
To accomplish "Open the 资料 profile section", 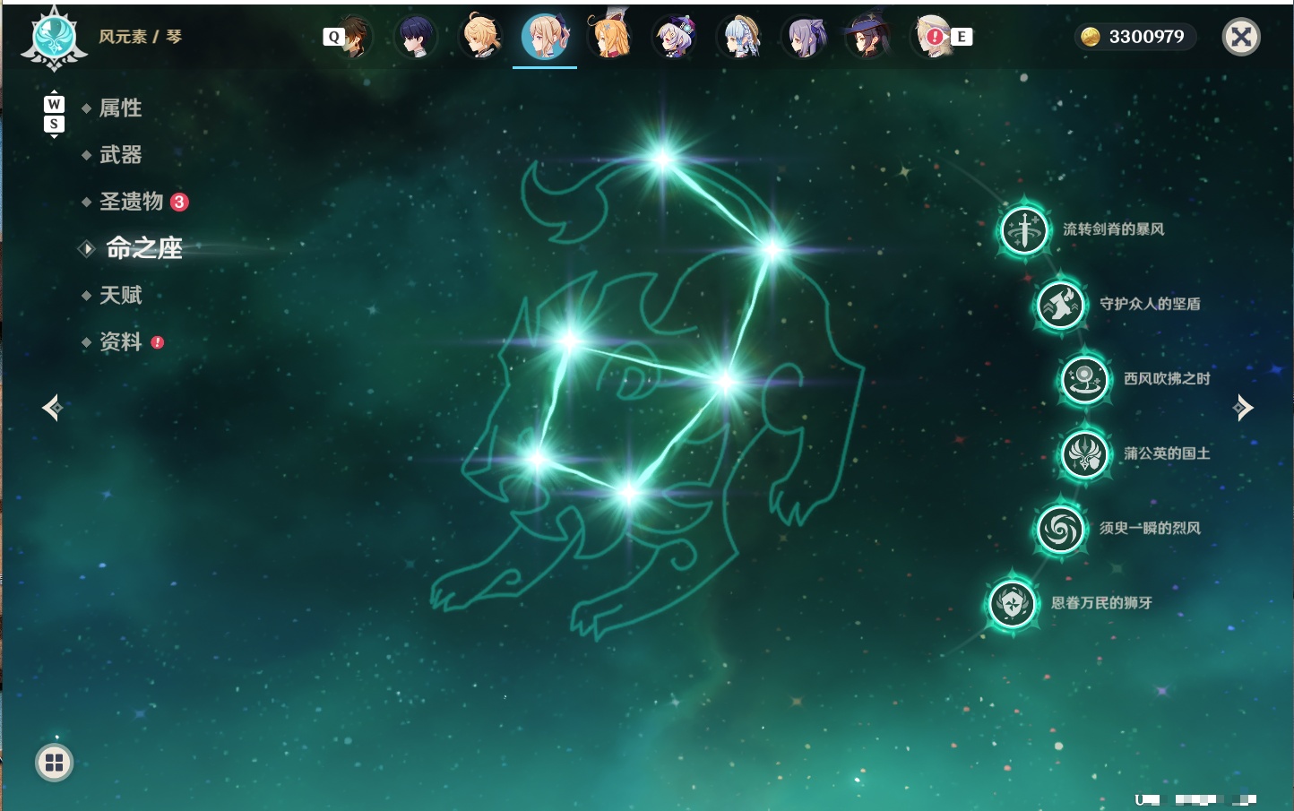I will point(120,341).
